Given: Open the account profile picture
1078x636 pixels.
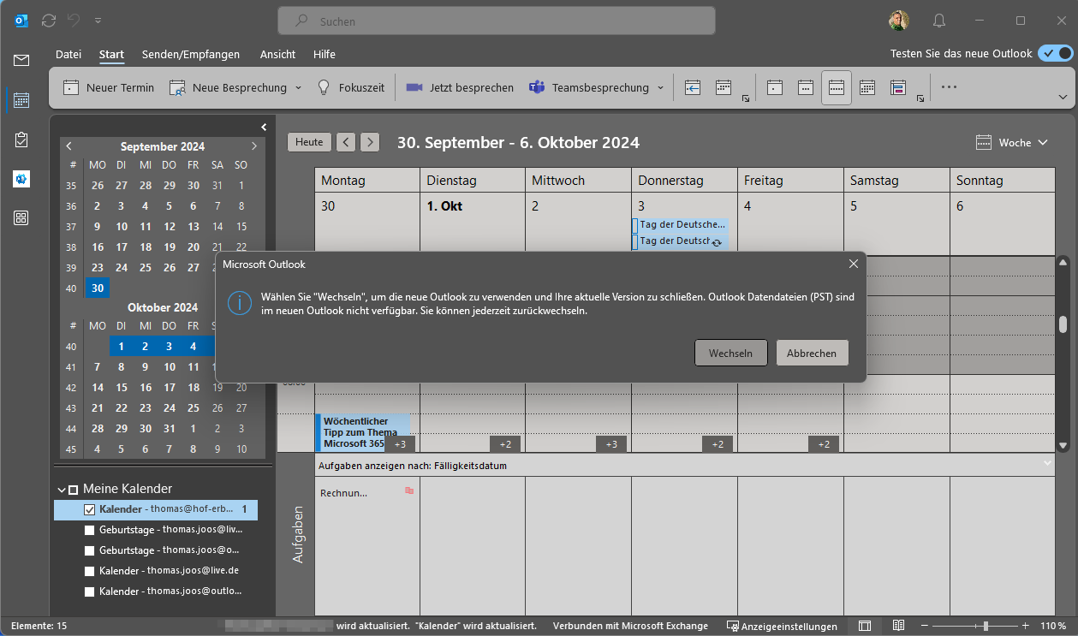Looking at the screenshot, I should pos(899,21).
